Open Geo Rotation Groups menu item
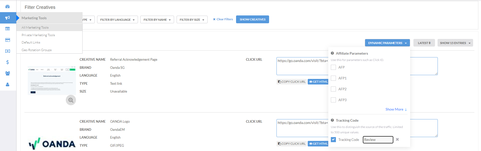 click(x=37, y=50)
